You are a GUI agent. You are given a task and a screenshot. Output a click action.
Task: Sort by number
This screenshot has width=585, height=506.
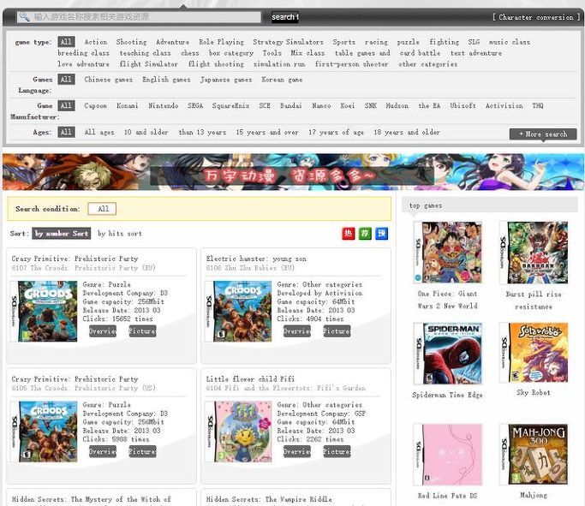pyautogui.click(x=61, y=234)
